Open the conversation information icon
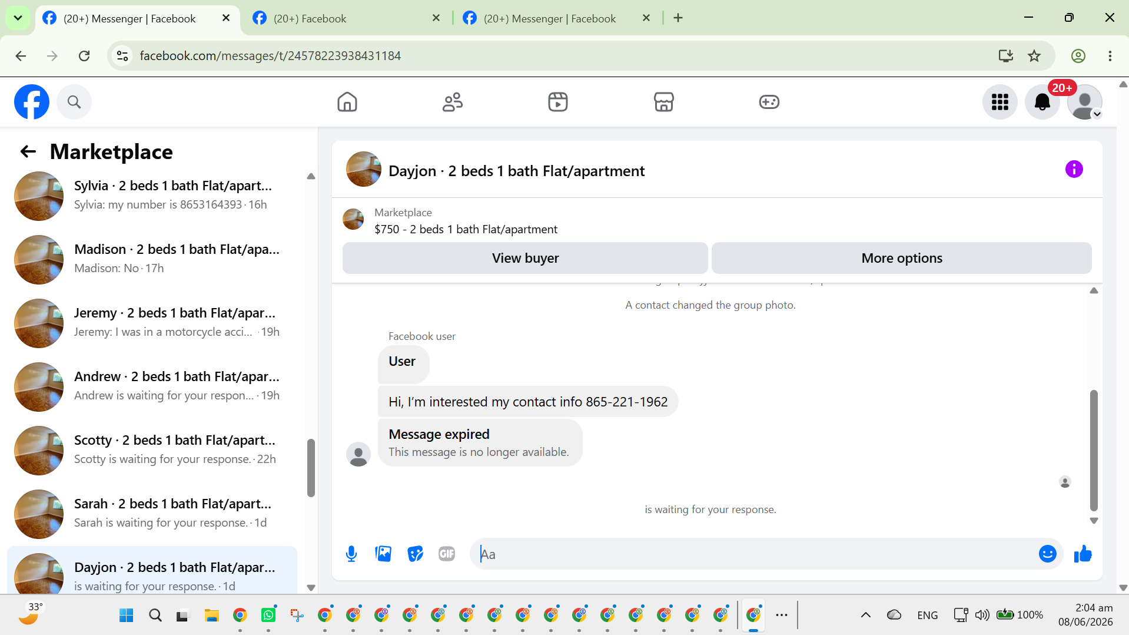The width and height of the screenshot is (1129, 635). coord(1074,170)
